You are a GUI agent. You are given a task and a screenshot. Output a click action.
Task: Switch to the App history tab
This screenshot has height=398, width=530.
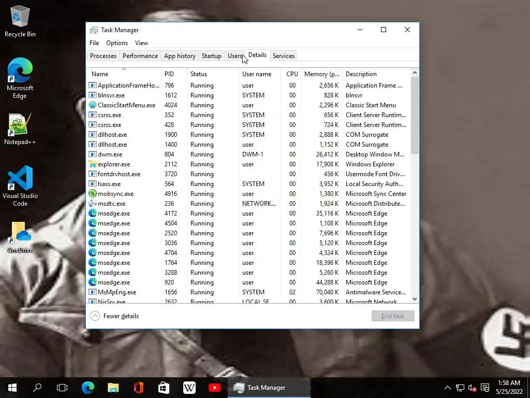(x=180, y=56)
